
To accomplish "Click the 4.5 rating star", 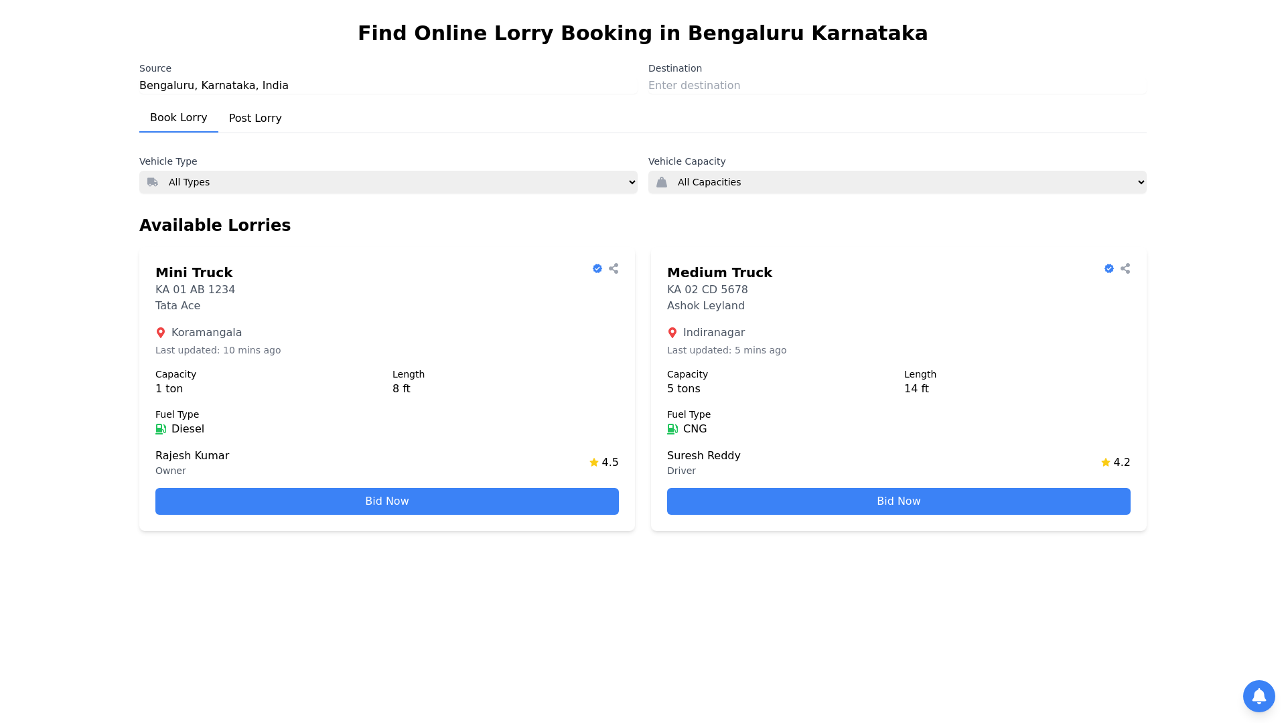I will click(x=594, y=463).
